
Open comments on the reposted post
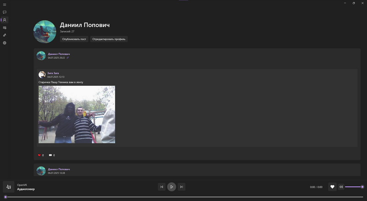(x=51, y=155)
